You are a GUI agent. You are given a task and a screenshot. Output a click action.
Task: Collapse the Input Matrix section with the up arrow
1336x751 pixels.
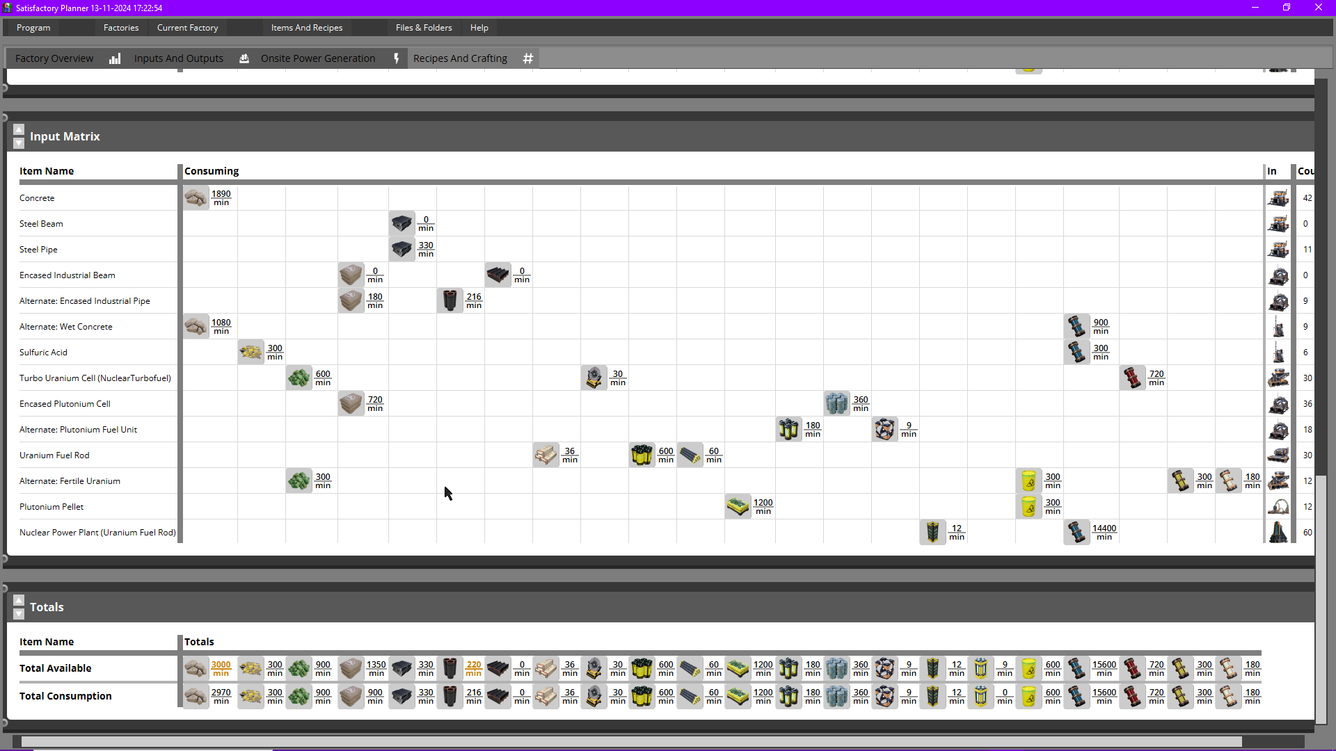pos(19,129)
